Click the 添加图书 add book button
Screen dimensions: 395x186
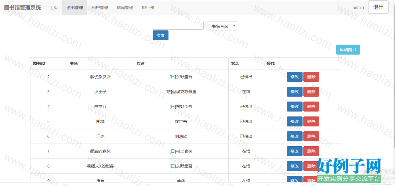tap(348, 50)
